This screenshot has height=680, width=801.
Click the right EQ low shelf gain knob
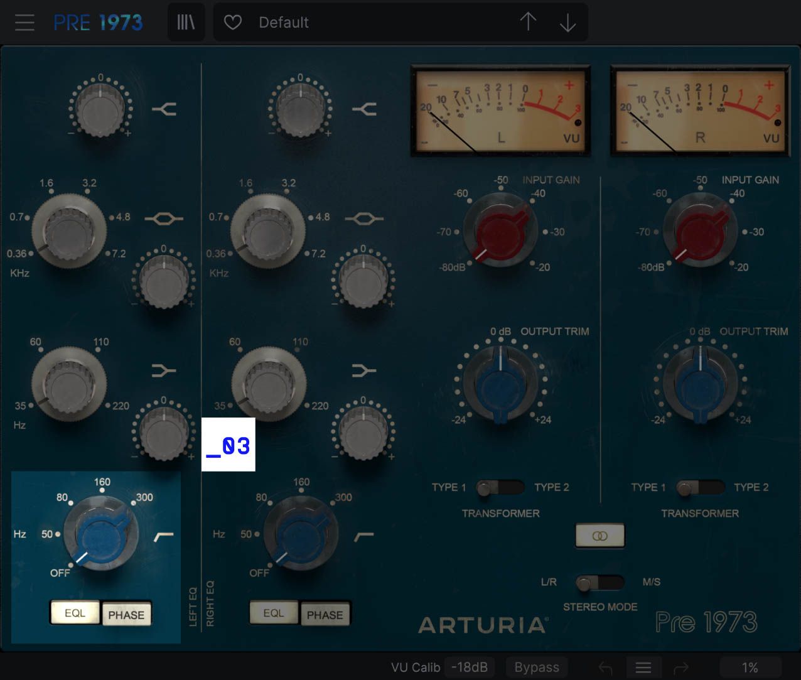click(x=363, y=433)
